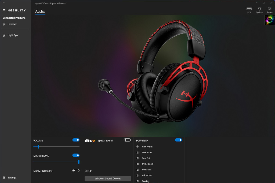Choose the Voice Chat equalizer preset
Image resolution: width=275 pixels, height=183 pixels.
click(x=147, y=175)
